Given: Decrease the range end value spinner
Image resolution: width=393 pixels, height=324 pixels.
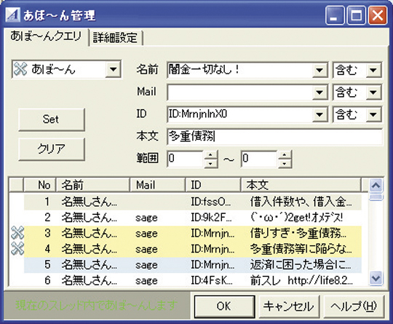Looking at the screenshot, I should 285,164.
